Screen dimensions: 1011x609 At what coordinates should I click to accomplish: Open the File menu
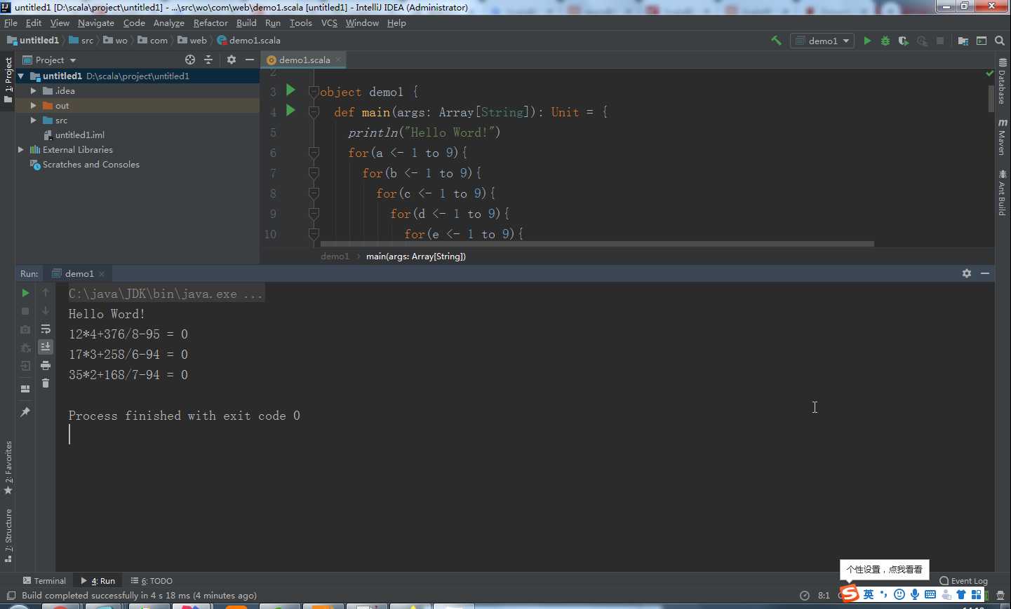tap(11, 22)
